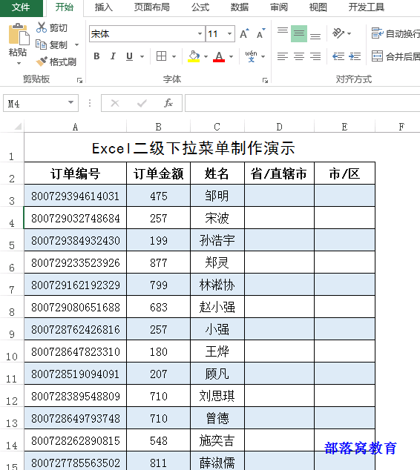This screenshot has width=420, height=470.
Task: Open the Copy dropdown arrow
Action: tap(76, 45)
